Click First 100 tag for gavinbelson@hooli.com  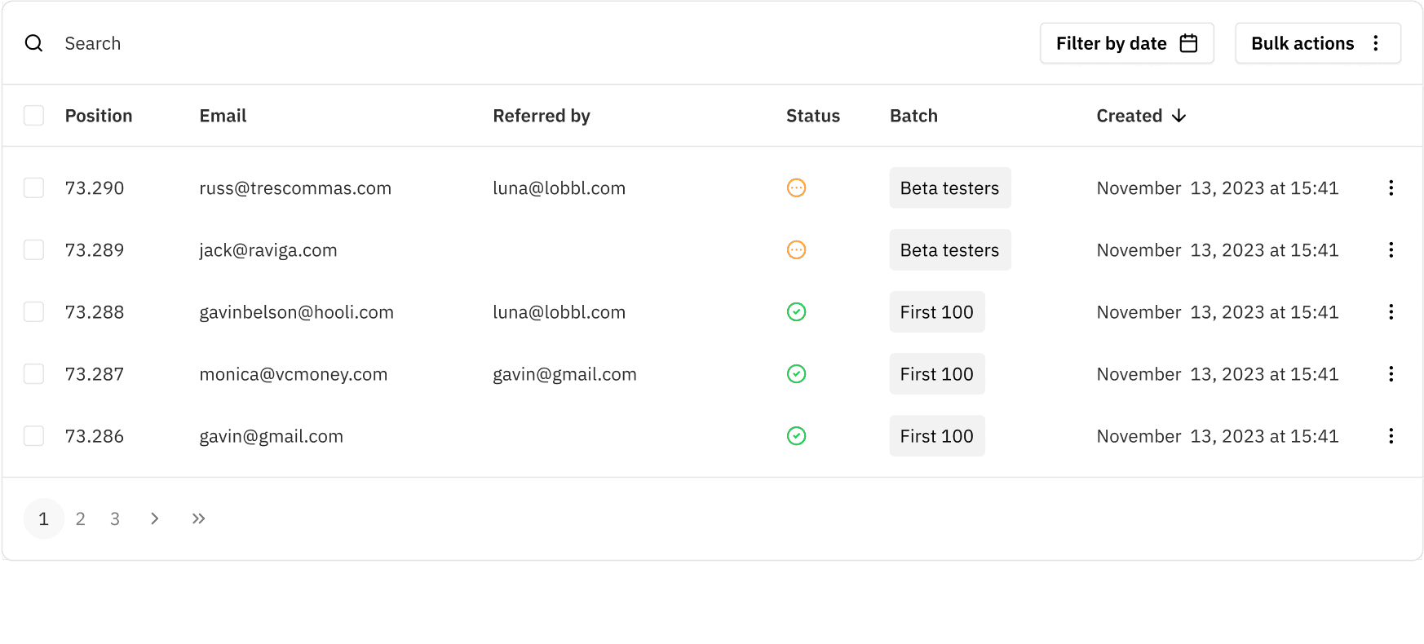pyautogui.click(x=936, y=312)
